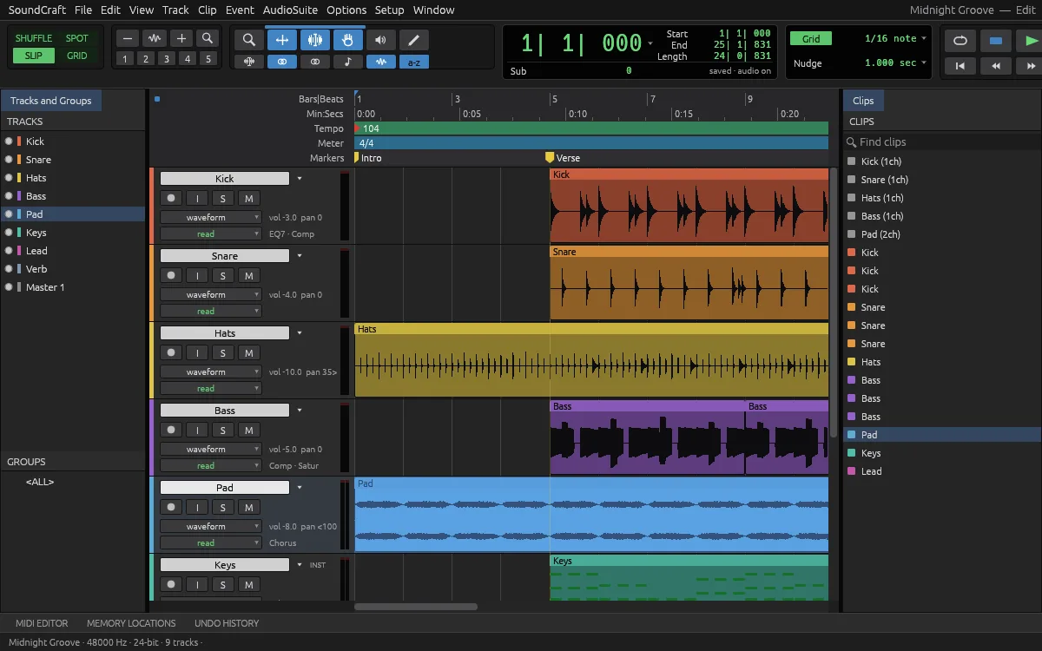Open the Bass track name options arrow

coord(300,411)
